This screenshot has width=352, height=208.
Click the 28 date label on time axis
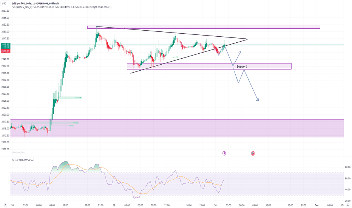[x=12, y=205]
